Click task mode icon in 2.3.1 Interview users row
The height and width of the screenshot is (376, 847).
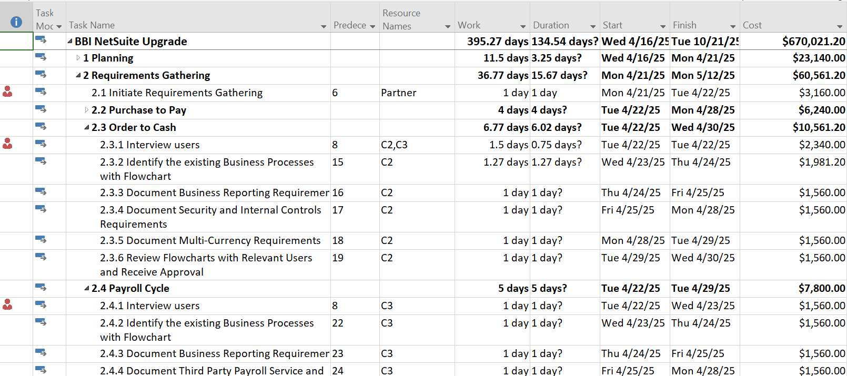pyautogui.click(x=41, y=144)
